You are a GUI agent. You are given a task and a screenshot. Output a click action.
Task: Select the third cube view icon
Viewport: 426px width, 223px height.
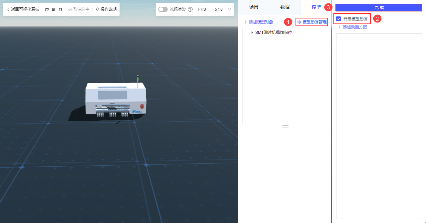[x=60, y=9]
